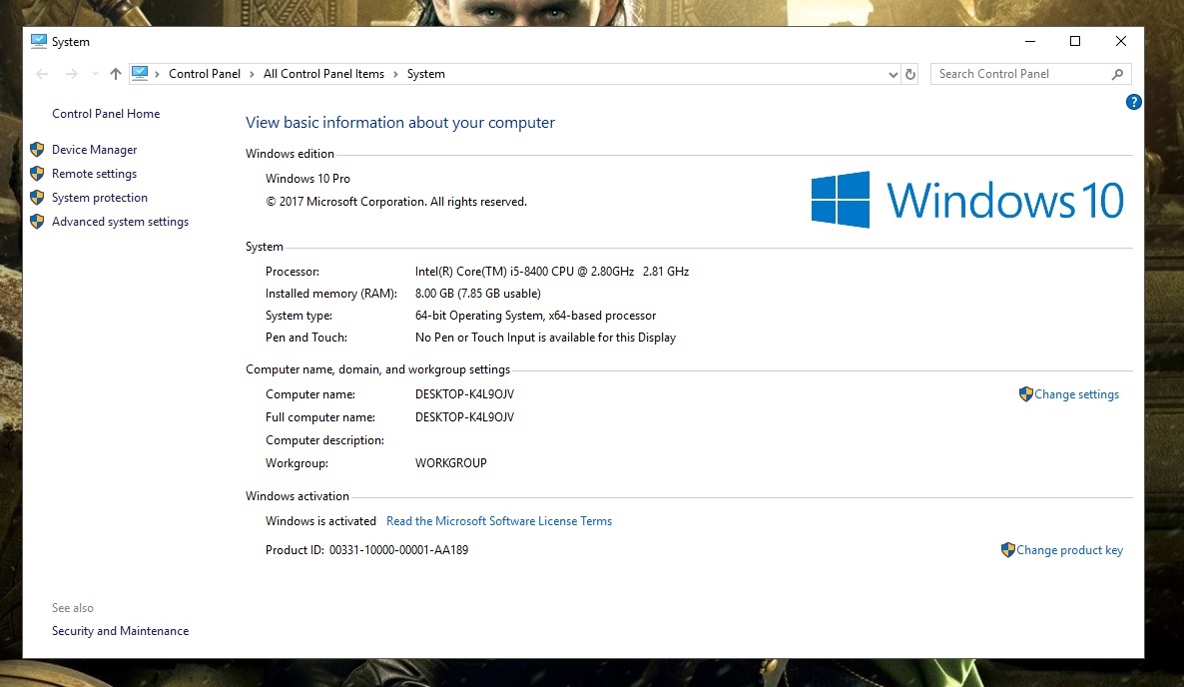1184x687 pixels.
Task: Click View basic information about your computer heading
Action: click(400, 123)
